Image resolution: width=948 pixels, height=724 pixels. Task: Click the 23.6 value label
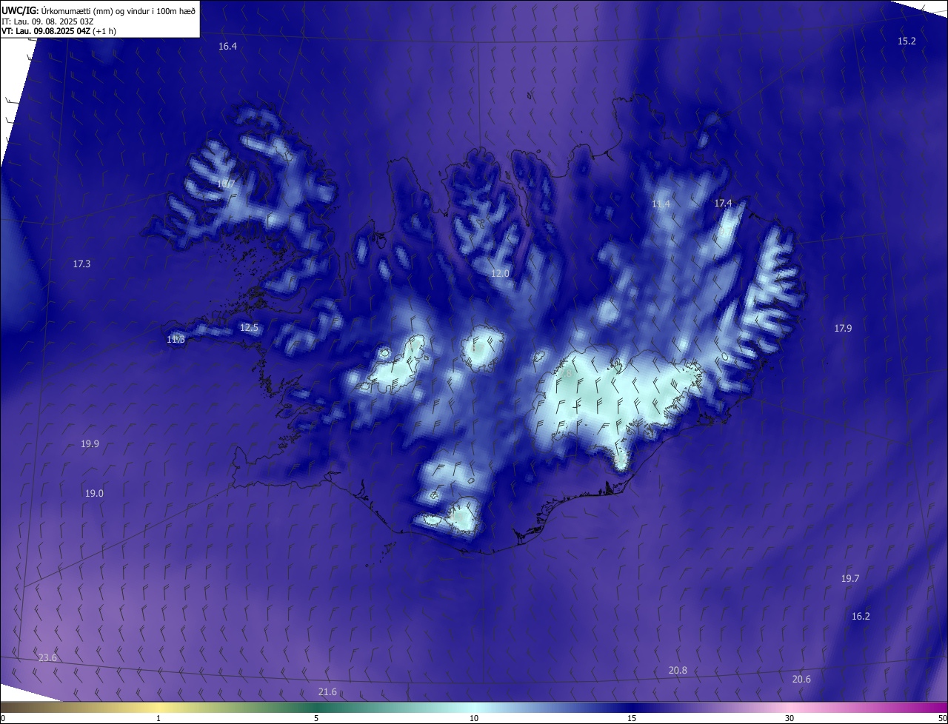[x=47, y=658]
